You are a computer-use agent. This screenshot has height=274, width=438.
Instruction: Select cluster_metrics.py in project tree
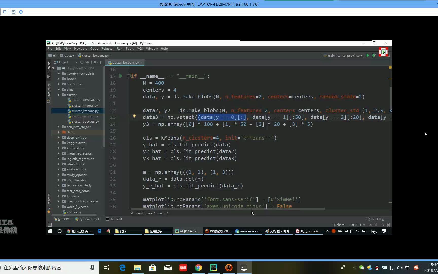point(83,116)
